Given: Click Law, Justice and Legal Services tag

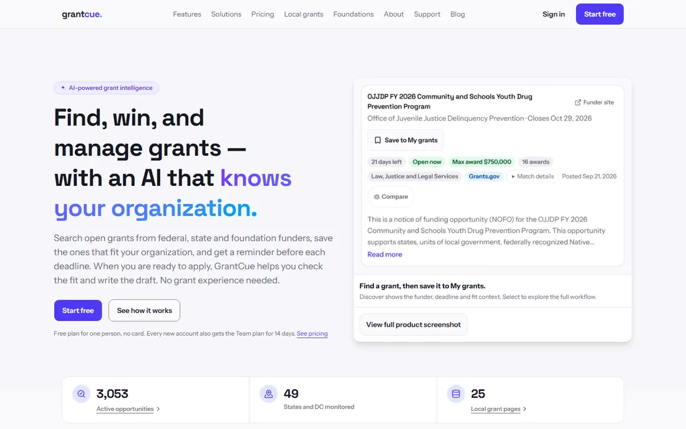Looking at the screenshot, I should pyautogui.click(x=414, y=176).
